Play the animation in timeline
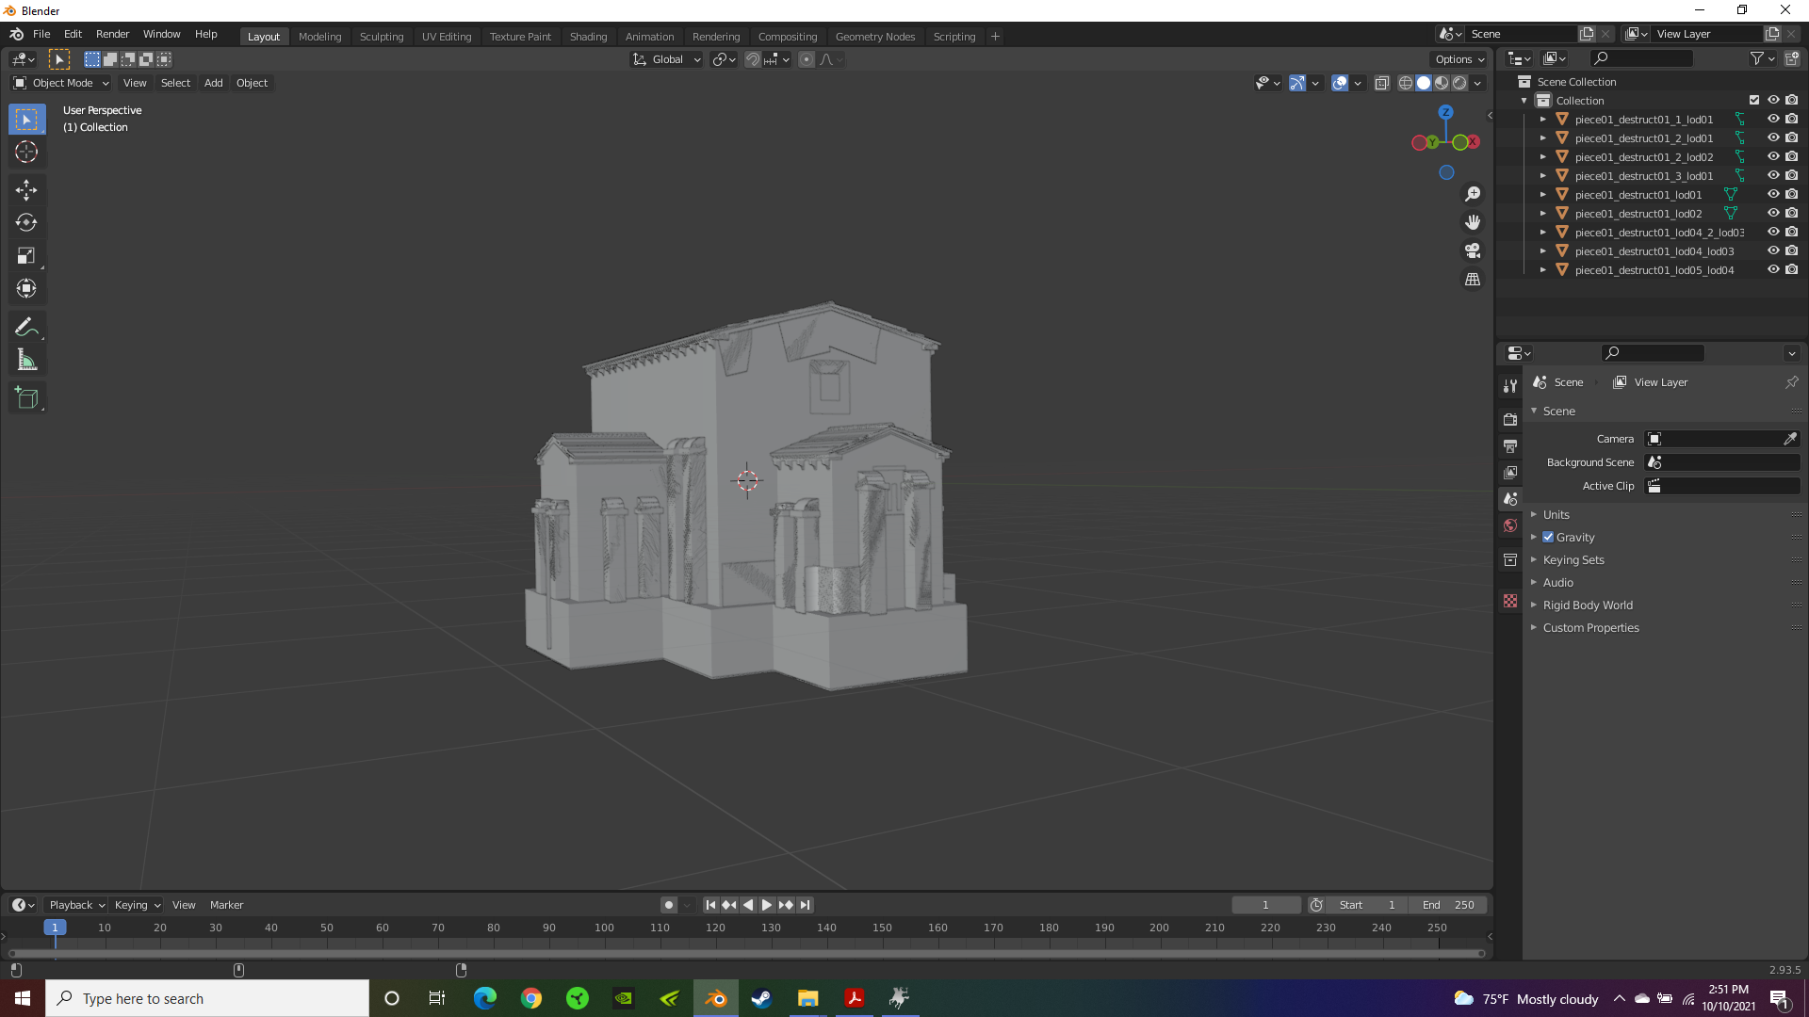1809x1017 pixels. pos(767,905)
